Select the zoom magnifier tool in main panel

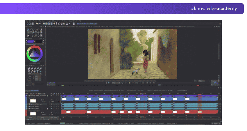coord(33,32)
